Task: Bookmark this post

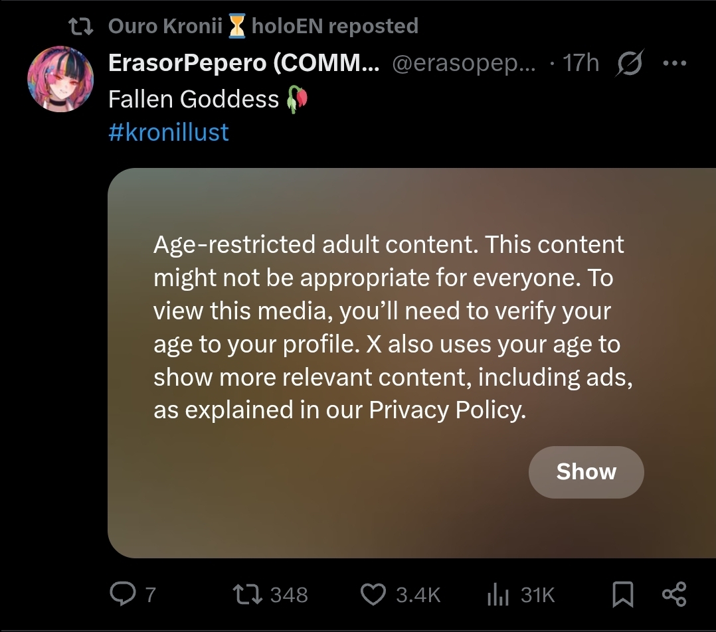Action: coord(623,595)
